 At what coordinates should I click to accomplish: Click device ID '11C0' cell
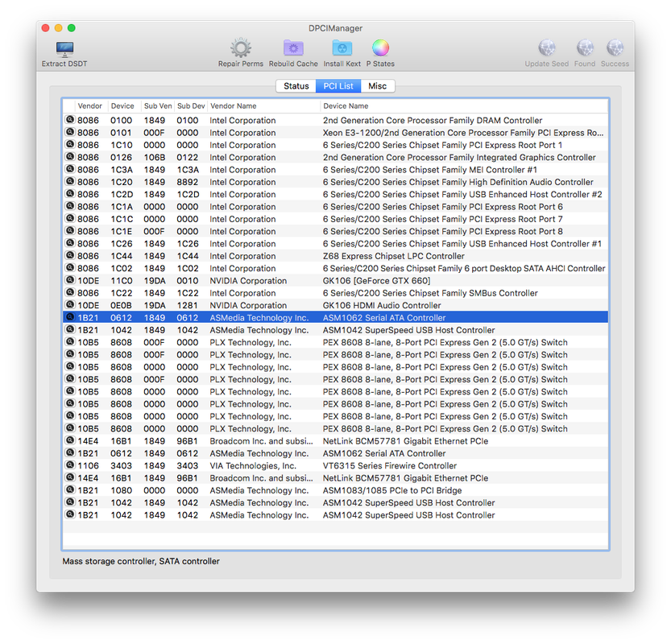click(x=121, y=280)
